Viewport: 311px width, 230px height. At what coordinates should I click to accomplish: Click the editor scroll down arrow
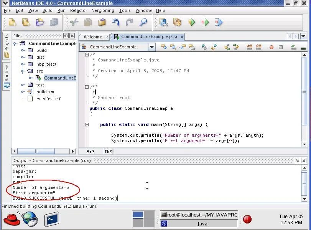pos(304,144)
